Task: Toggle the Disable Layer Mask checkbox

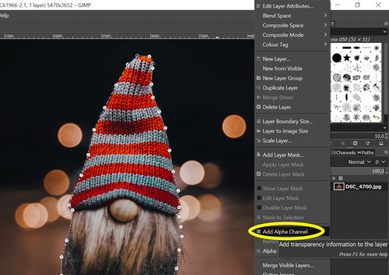Action: (x=258, y=208)
